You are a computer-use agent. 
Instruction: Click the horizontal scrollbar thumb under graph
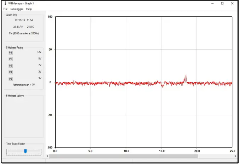coord(124,156)
